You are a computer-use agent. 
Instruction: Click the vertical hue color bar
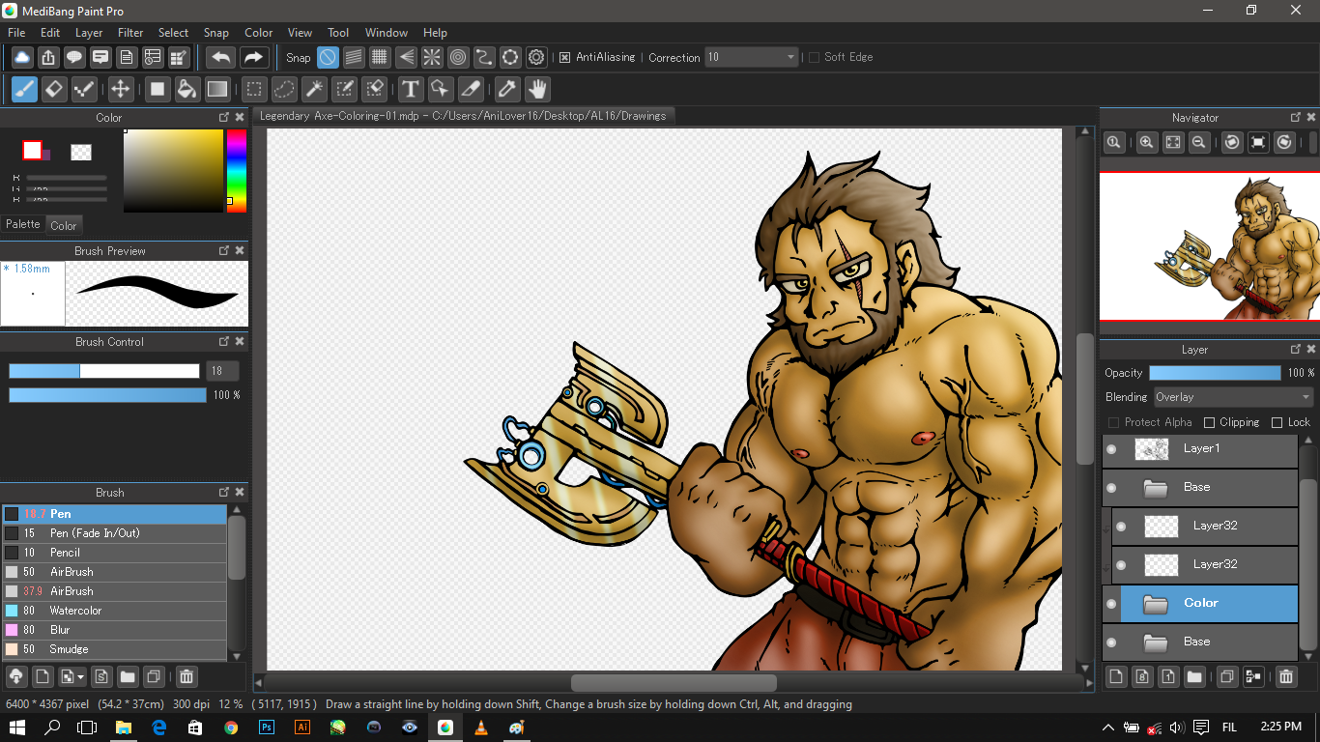tap(237, 171)
